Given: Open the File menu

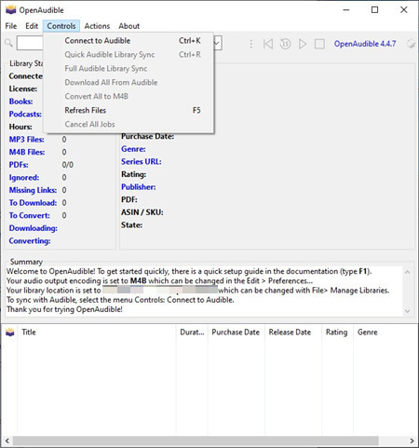Looking at the screenshot, I should (11, 26).
